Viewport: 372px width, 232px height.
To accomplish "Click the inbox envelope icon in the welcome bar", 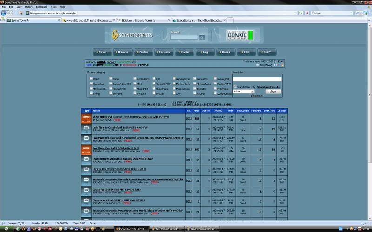I will tap(258, 65).
